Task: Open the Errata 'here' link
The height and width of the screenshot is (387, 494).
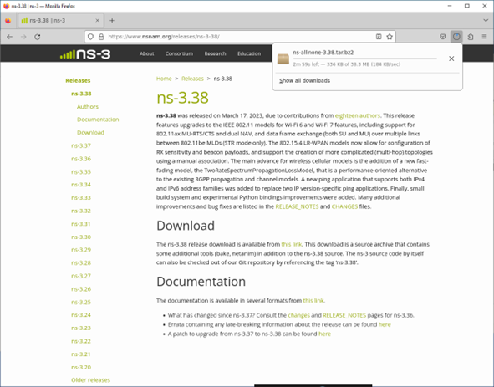Action: click(x=385, y=324)
